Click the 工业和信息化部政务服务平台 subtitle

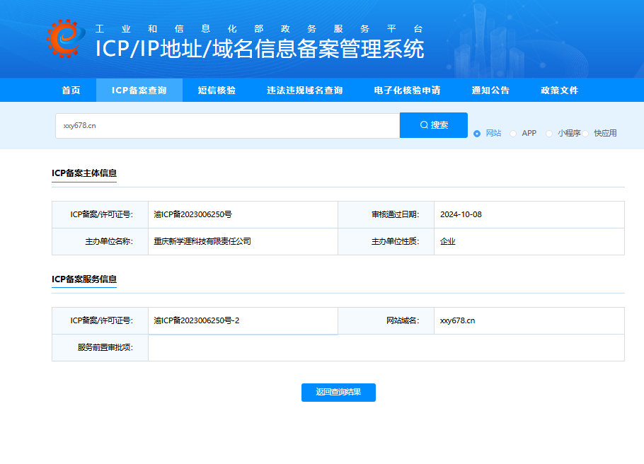pos(259,29)
